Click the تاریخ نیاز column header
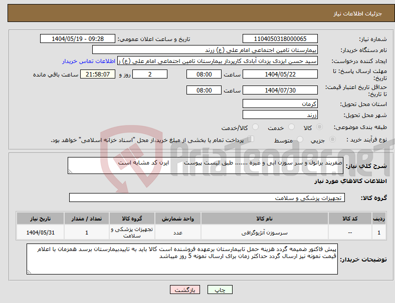395x303 pixels. 40,218
